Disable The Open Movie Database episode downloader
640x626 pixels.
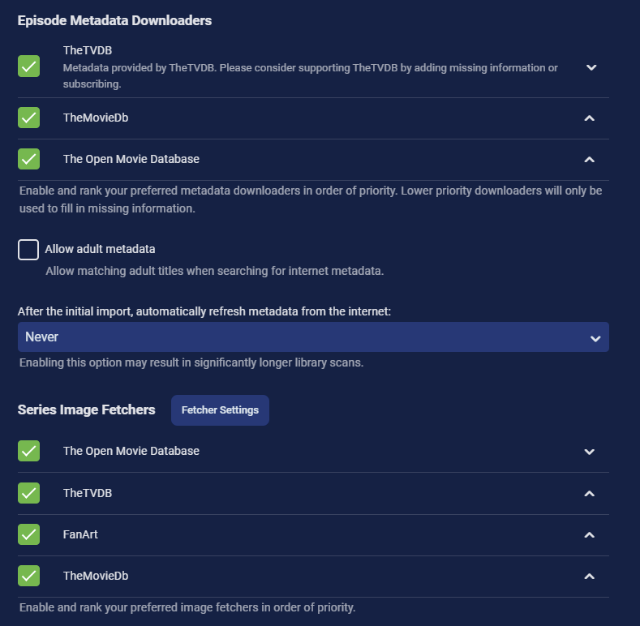tap(28, 159)
